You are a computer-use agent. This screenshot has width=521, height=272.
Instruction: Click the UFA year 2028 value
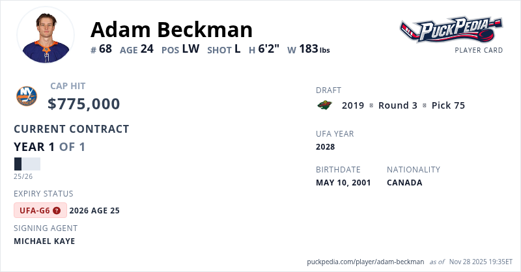click(325, 146)
